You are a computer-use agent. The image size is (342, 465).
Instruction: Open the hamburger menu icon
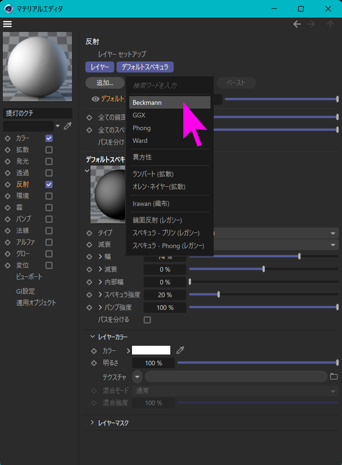click(x=7, y=24)
